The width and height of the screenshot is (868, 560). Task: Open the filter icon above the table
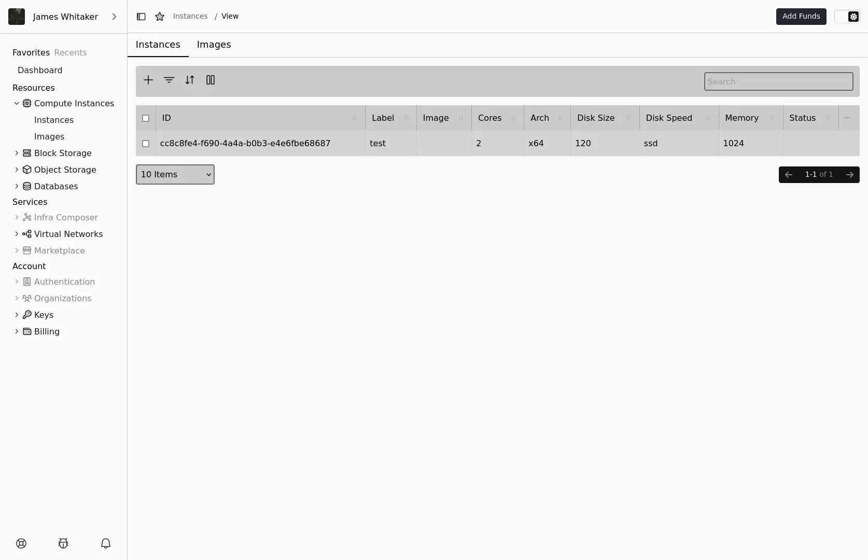(169, 80)
